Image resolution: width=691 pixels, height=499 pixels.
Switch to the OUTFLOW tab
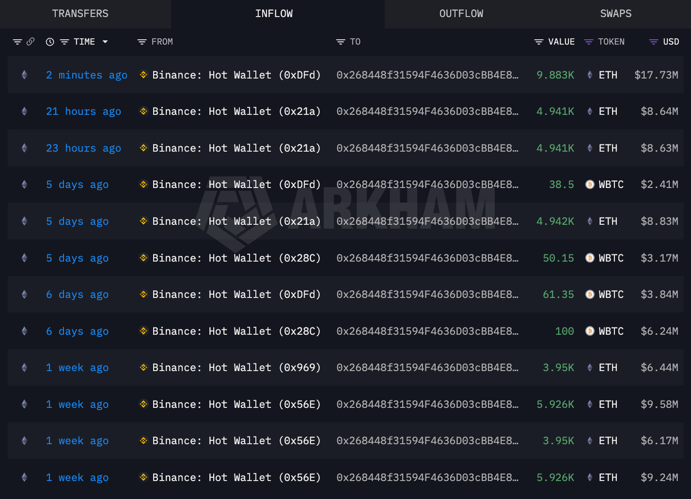click(461, 14)
